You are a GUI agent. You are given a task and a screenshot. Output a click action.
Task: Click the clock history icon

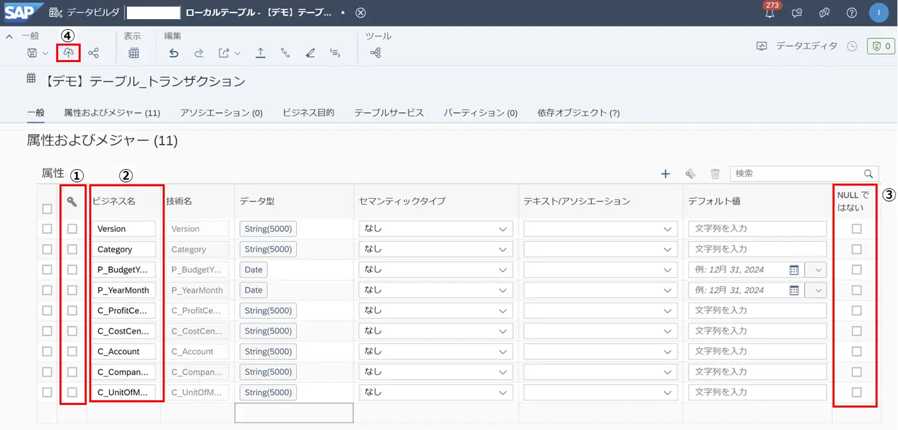[852, 46]
